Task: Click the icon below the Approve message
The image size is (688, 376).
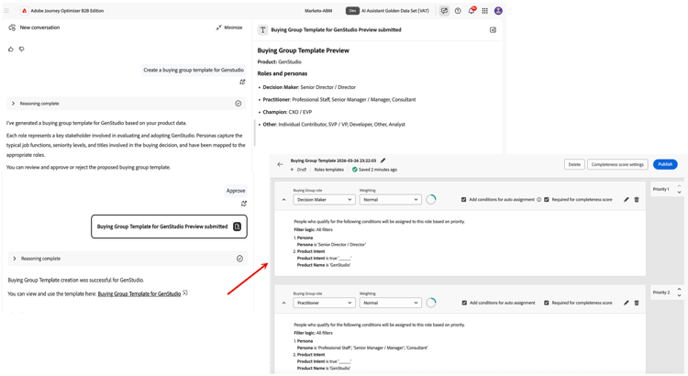Action: 243,204
